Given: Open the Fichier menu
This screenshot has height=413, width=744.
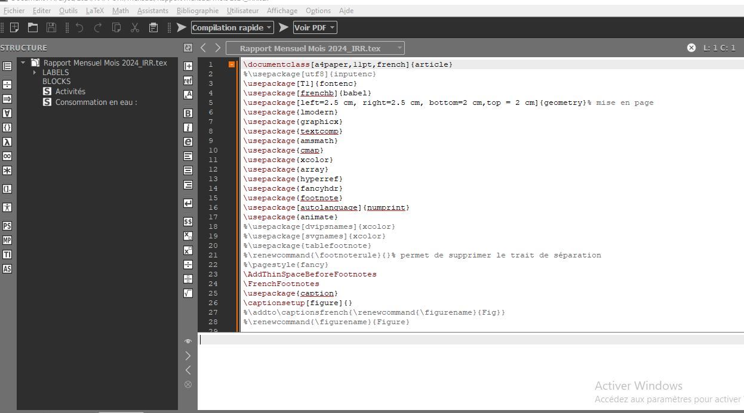Looking at the screenshot, I should tap(14, 11).
